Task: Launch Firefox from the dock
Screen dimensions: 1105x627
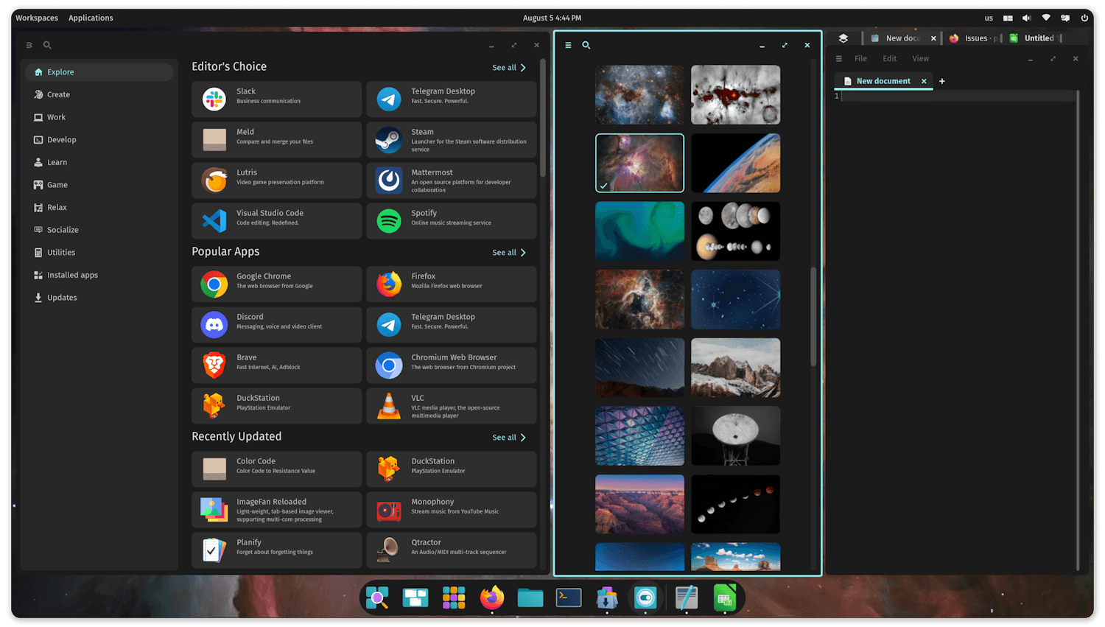Action: (x=492, y=598)
